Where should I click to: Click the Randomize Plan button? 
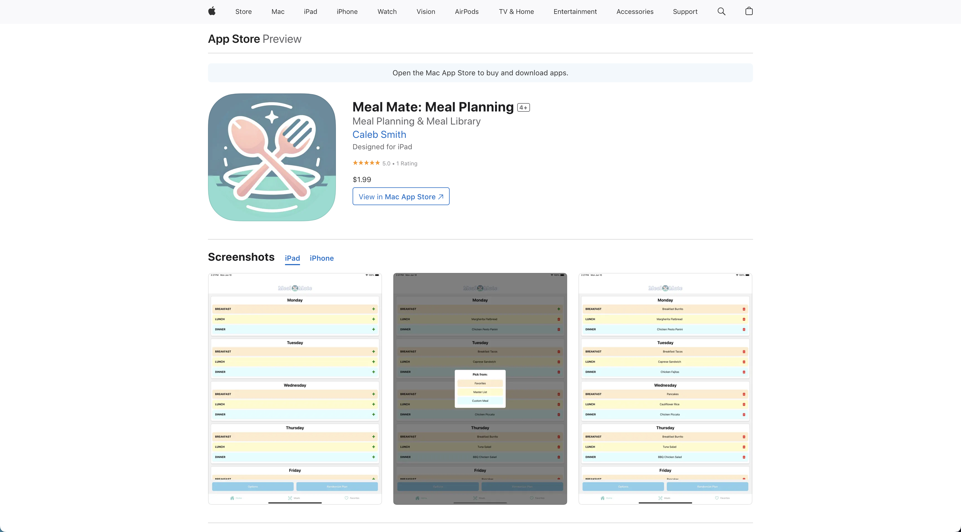(336, 486)
